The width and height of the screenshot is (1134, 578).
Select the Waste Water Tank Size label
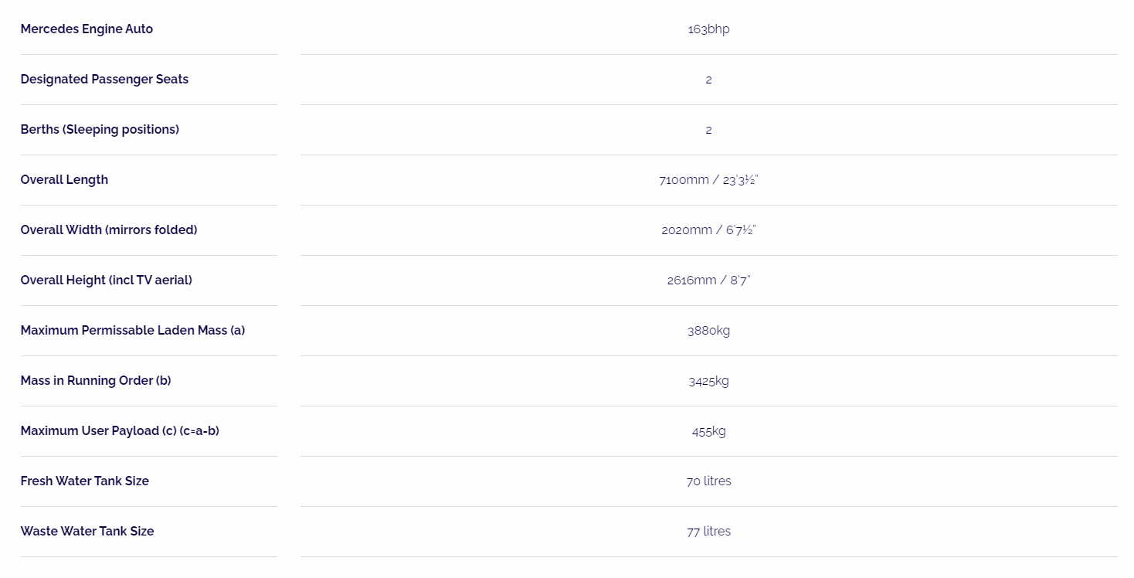[x=87, y=532]
